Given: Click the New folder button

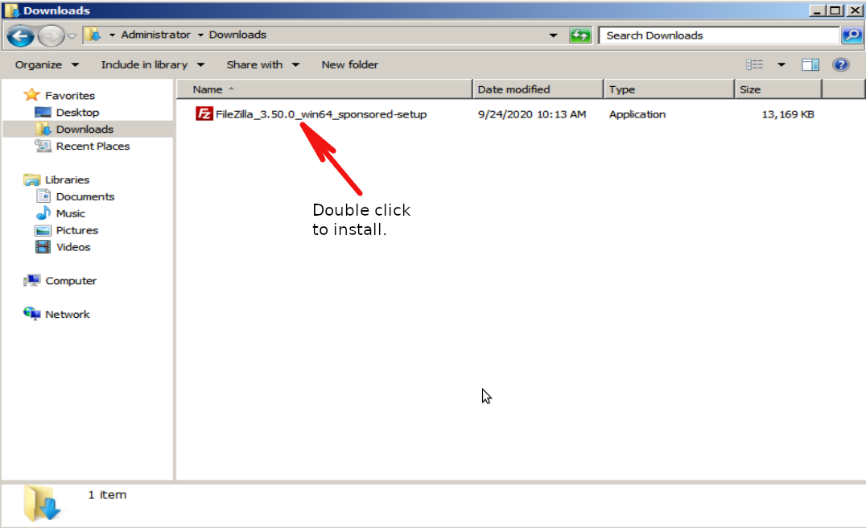Looking at the screenshot, I should tap(349, 64).
